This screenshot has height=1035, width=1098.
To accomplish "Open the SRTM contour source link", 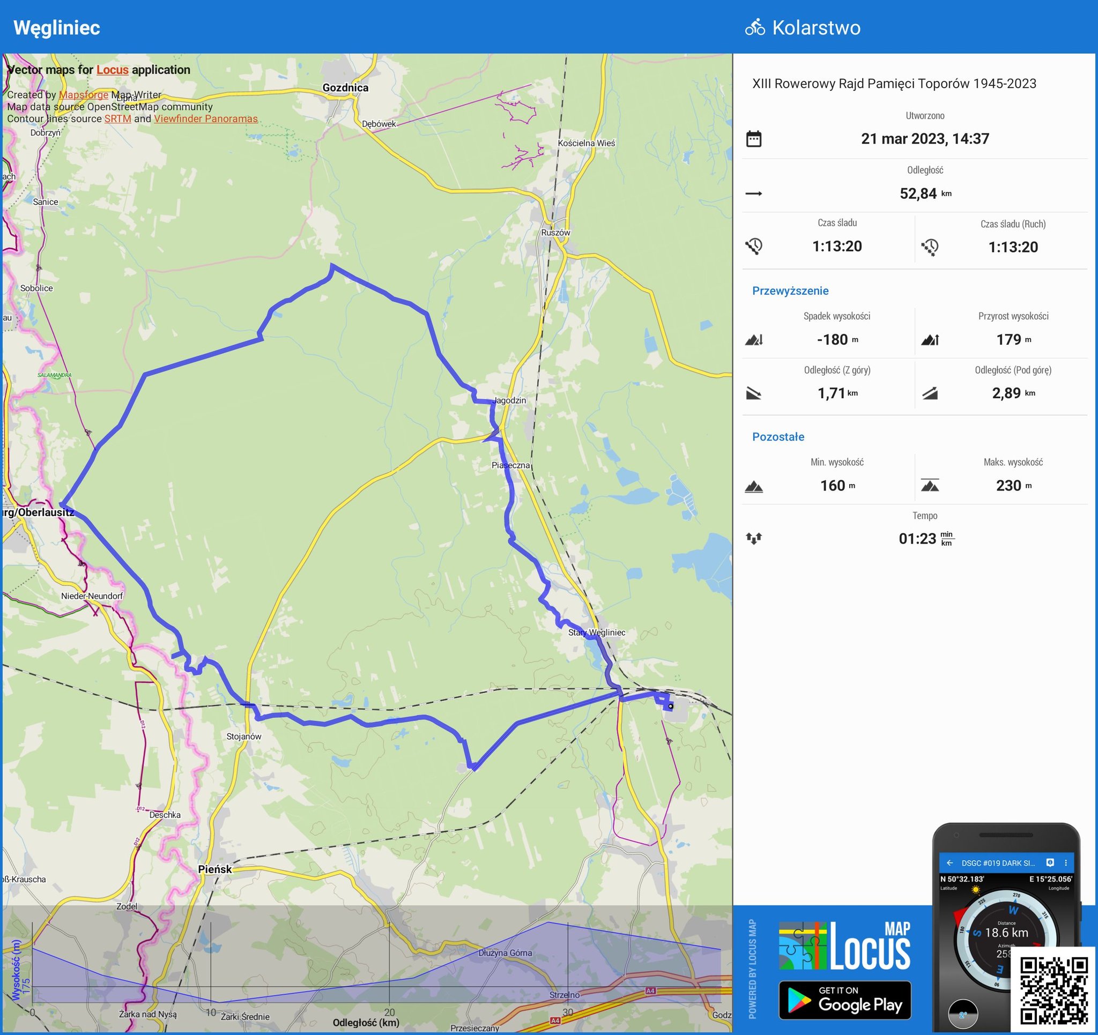I will point(118,118).
